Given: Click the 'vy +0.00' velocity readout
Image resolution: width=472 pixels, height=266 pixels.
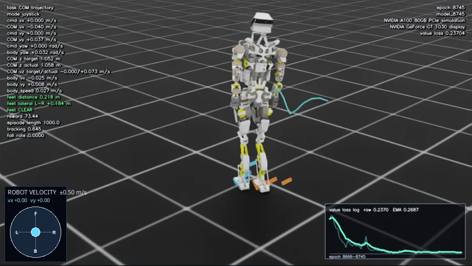Looking at the screenshot, I should pos(40,200).
